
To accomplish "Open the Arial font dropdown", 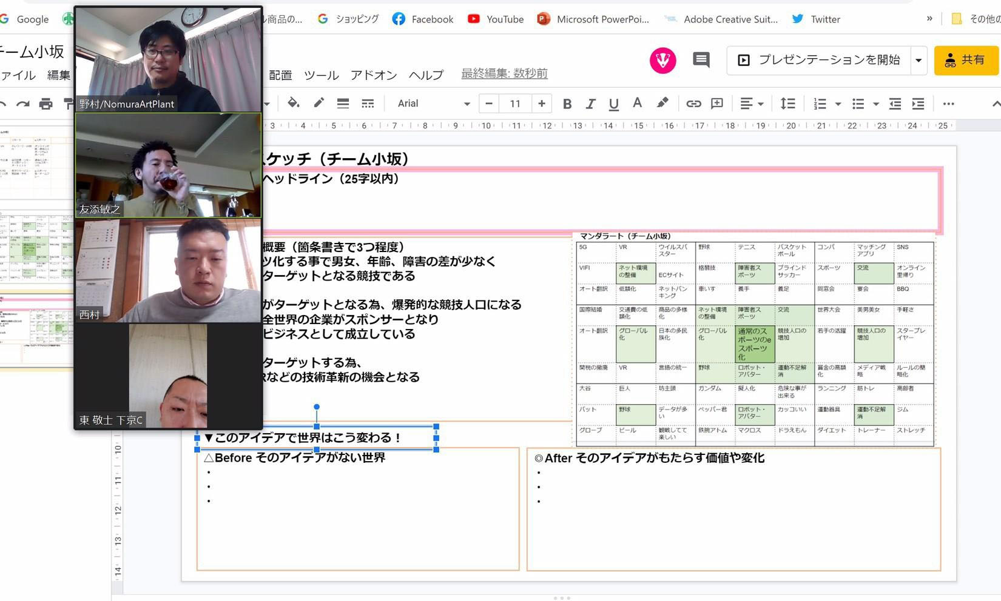I will click(433, 104).
